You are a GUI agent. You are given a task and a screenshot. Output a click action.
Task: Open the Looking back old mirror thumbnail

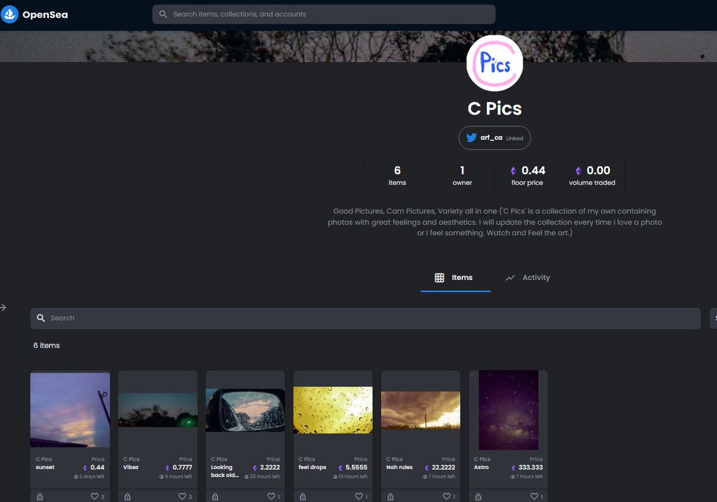pos(246,410)
